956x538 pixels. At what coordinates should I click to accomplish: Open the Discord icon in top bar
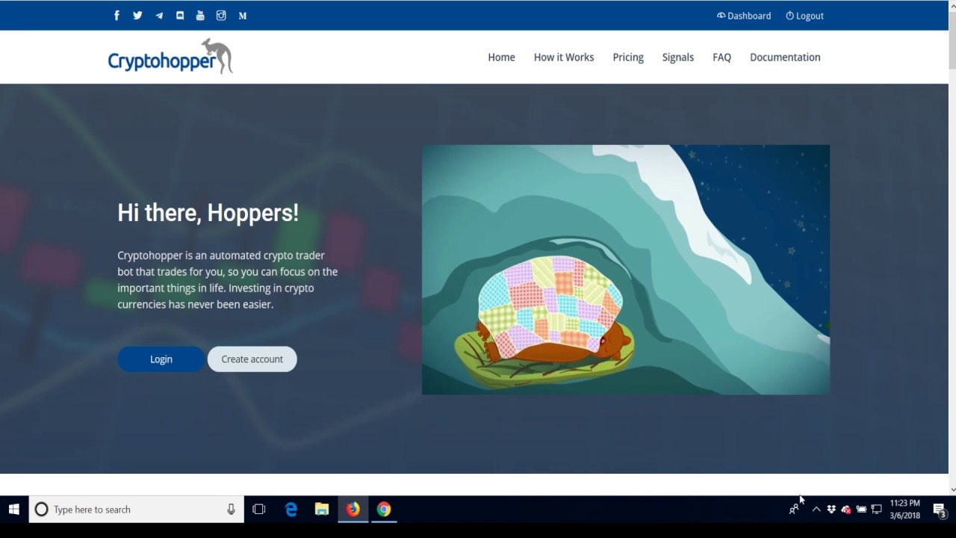click(180, 15)
